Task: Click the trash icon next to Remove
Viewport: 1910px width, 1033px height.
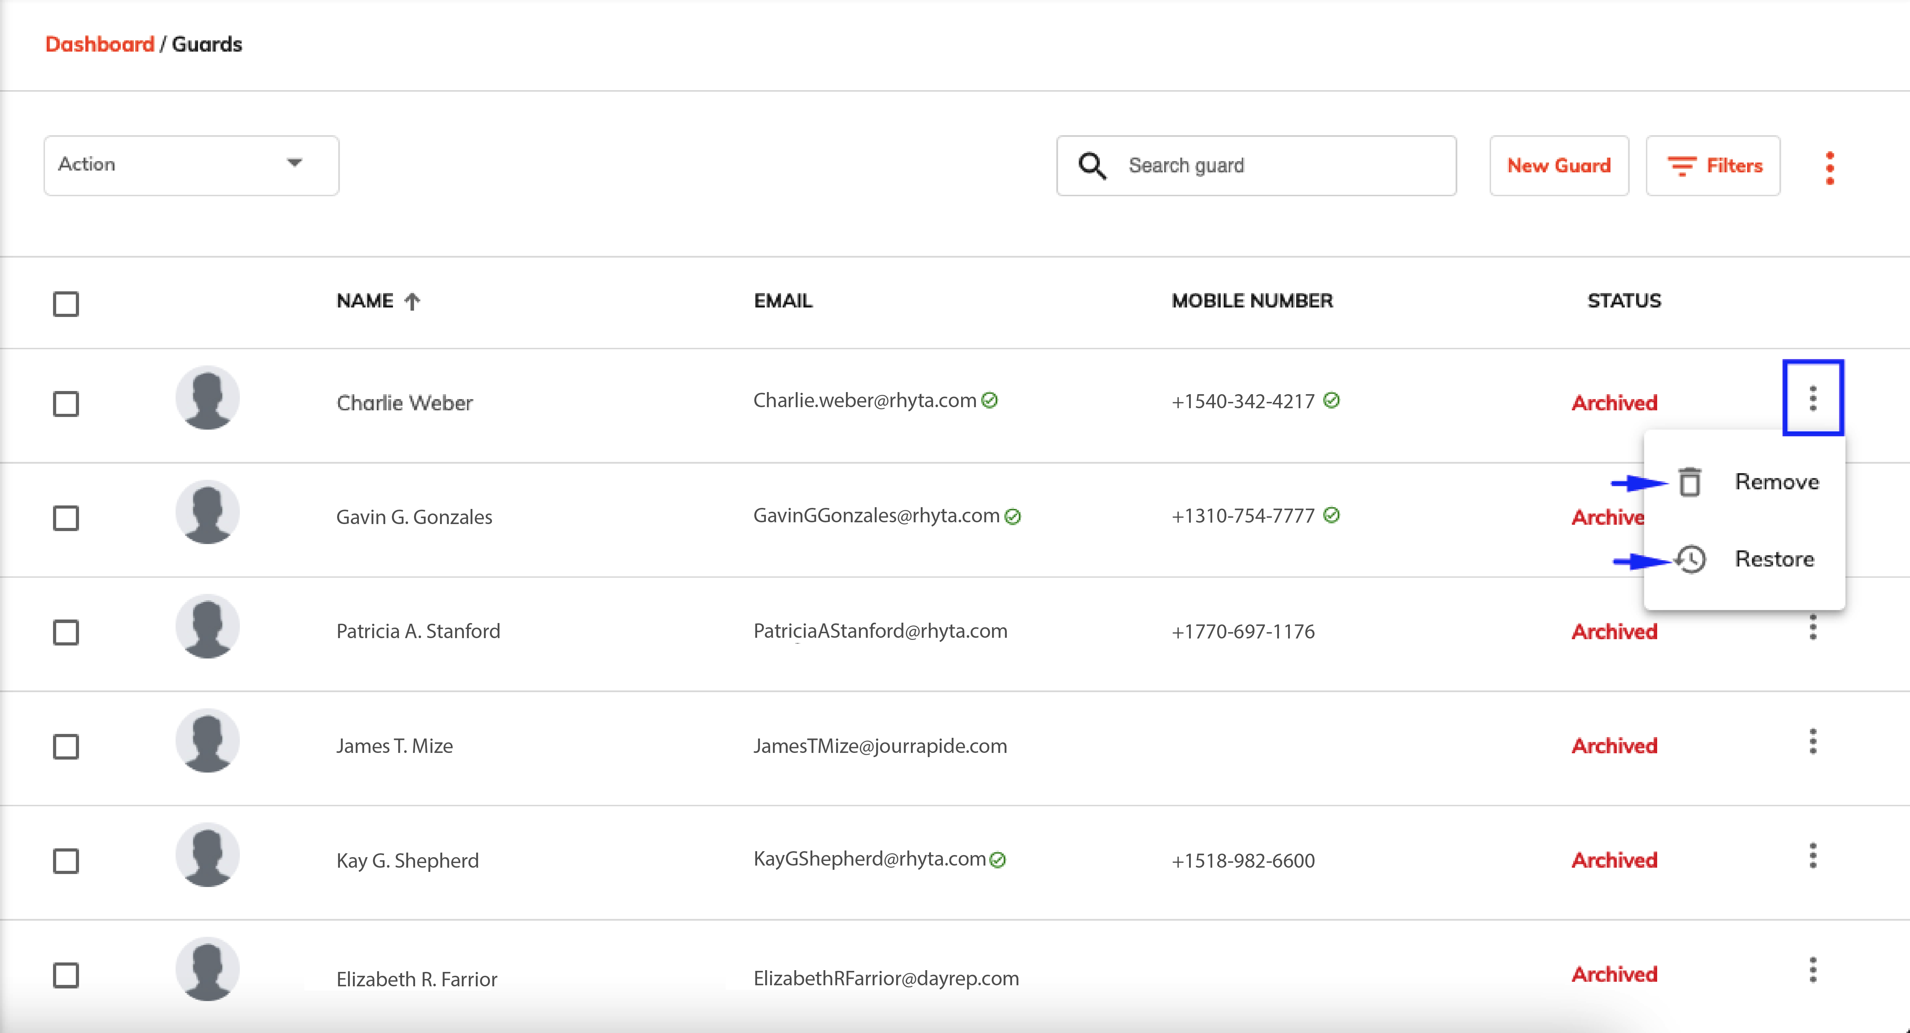Action: [x=1690, y=482]
